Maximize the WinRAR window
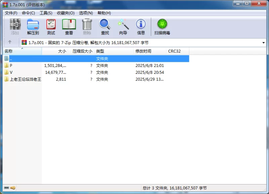Viewport: 269px width, 194px height. point(247,3)
